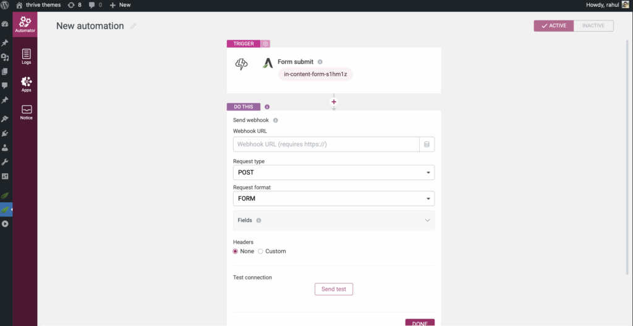Screen dimensions: 633x326
Task: Open the Notice inbox icon
Action: coord(25,111)
